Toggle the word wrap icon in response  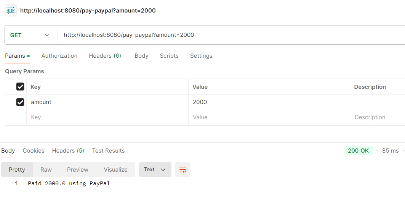click(x=183, y=170)
